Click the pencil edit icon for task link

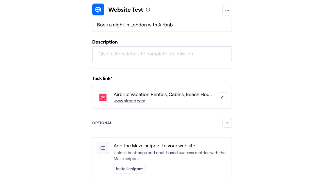point(222,97)
